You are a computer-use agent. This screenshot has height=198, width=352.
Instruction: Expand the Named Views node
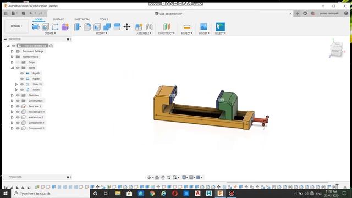click(12, 57)
